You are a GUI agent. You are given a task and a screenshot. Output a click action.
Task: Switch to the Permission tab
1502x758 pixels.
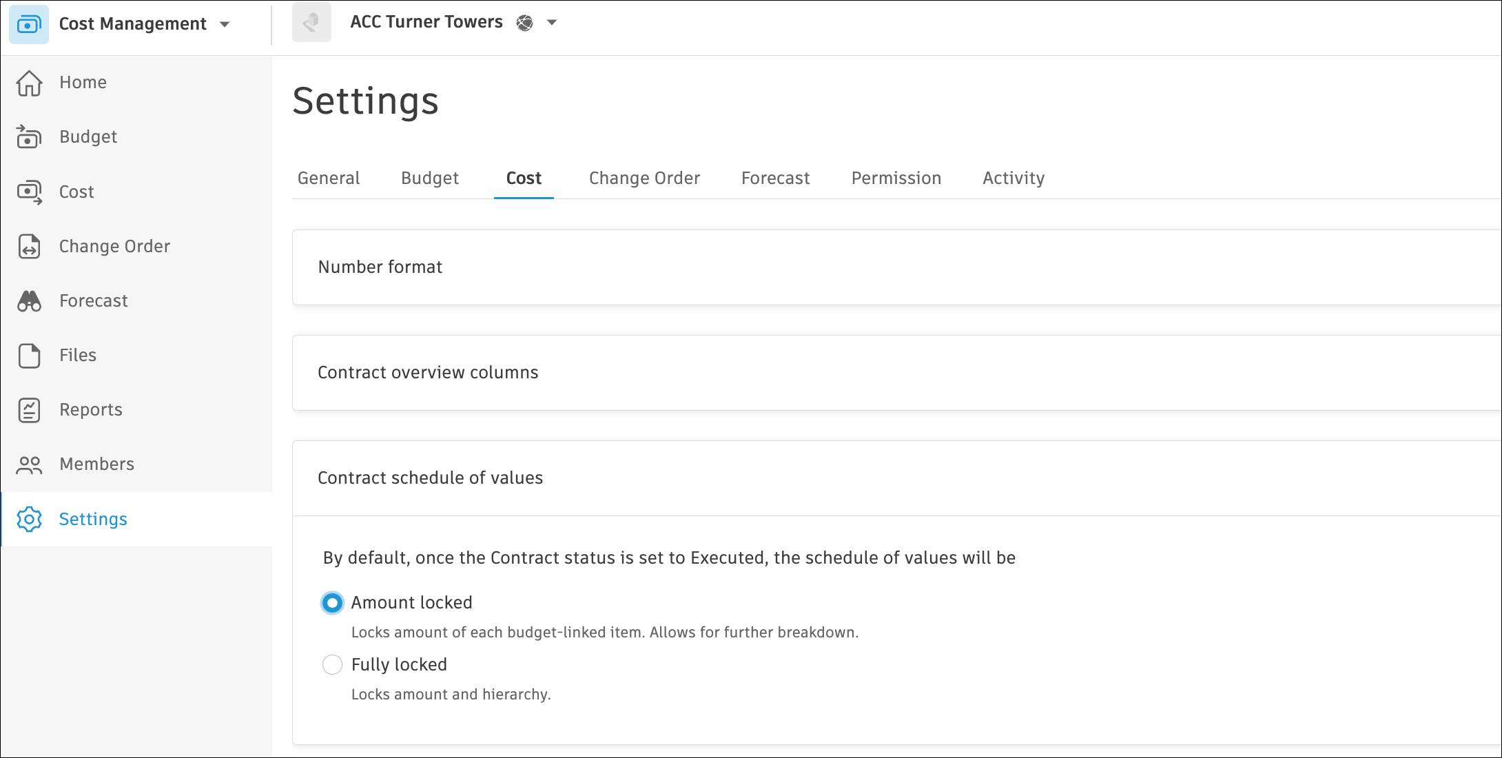point(896,178)
